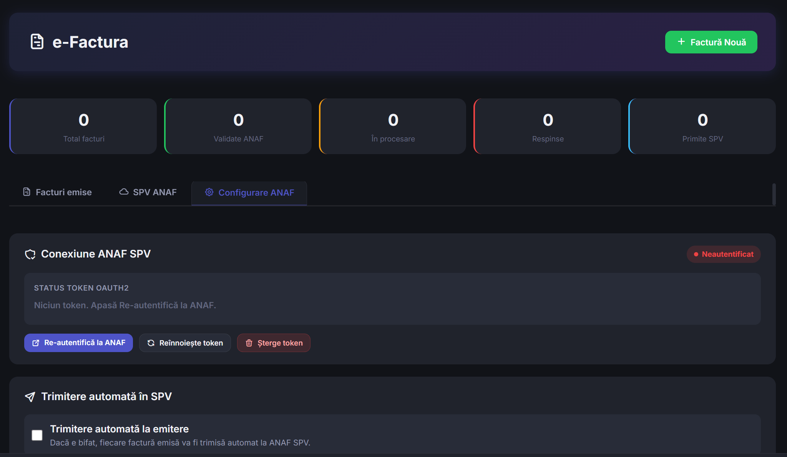Image resolution: width=787 pixels, height=457 pixels.
Task: Click the trash icon on Șterge token
Action: 249,343
